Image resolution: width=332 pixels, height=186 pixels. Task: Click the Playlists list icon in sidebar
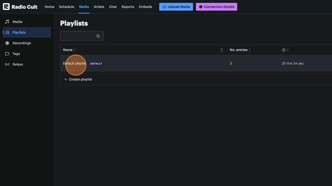tap(7, 32)
